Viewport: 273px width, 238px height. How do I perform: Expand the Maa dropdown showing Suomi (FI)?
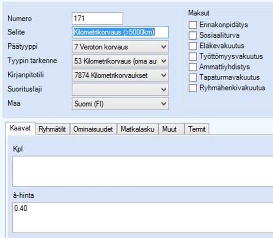click(x=120, y=104)
